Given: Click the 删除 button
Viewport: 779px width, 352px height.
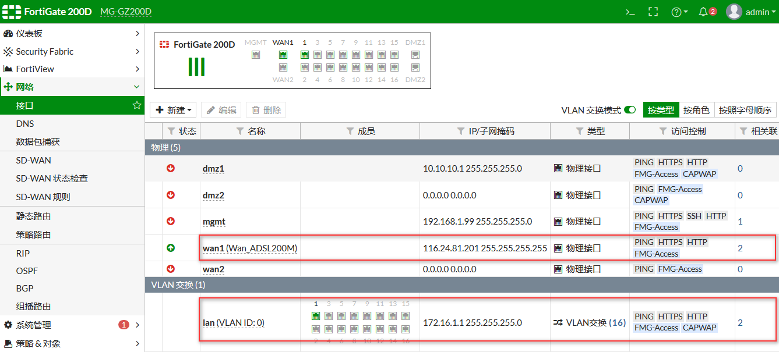Looking at the screenshot, I should [x=266, y=110].
